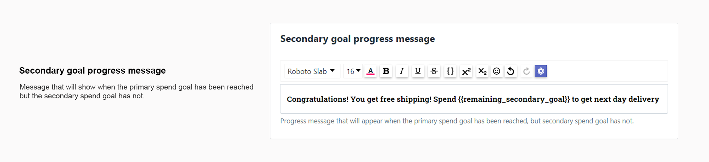Screen dimensions: 709x162
Task: Click the left-side bold section heading
Action: 93,71
